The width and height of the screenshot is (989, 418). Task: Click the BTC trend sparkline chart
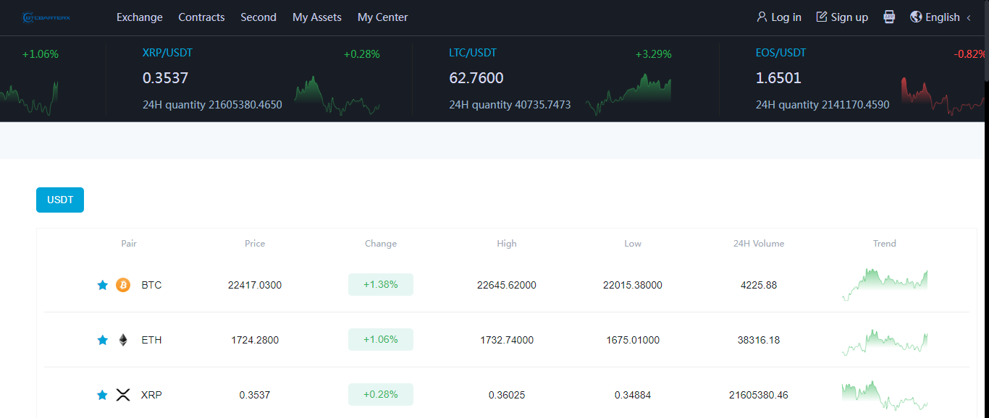(885, 283)
